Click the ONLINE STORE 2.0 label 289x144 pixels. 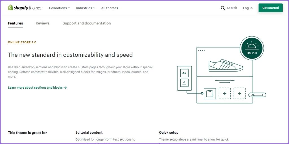[22, 42]
